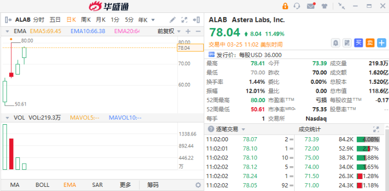
Task: Open the 成交统计 trade statistics header
Action: click(x=310, y=129)
